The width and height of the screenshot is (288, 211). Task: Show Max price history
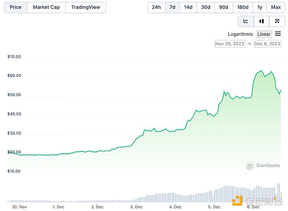(x=276, y=7)
